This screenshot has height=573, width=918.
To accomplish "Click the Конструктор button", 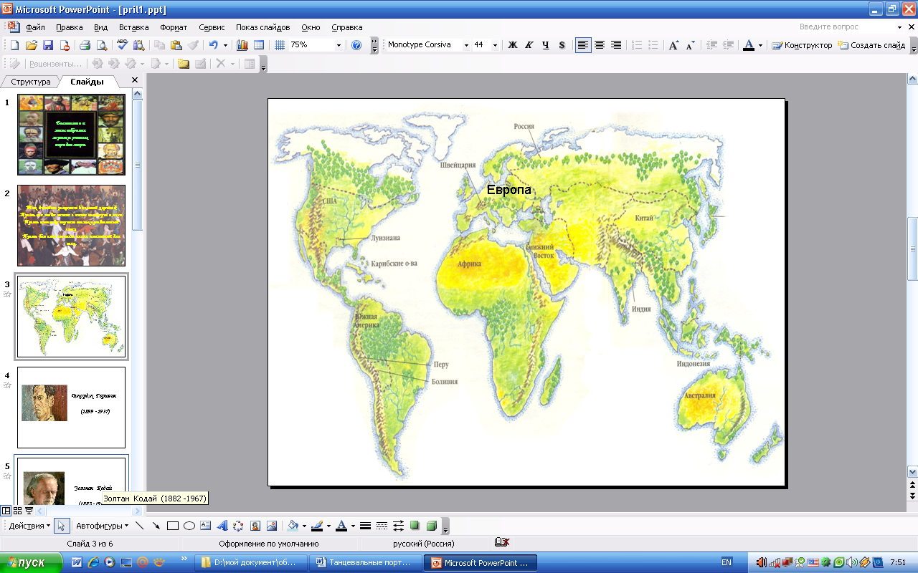I will [x=802, y=45].
